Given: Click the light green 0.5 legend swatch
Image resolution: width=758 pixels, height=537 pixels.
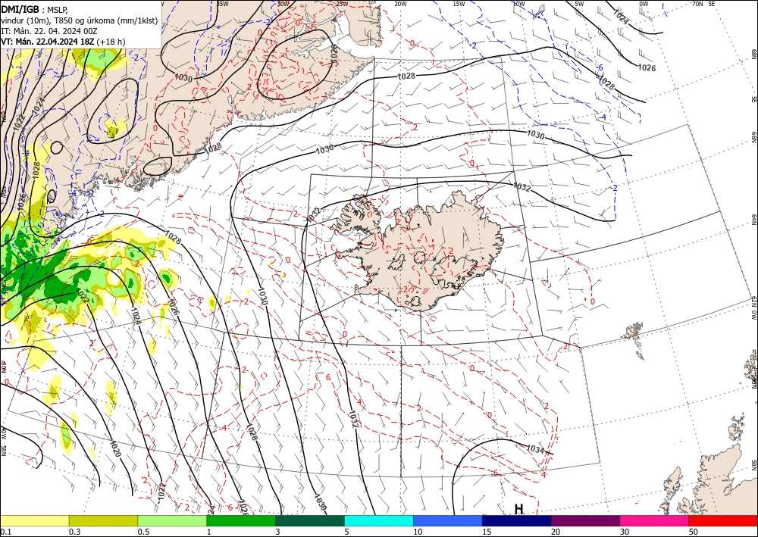Looking at the screenshot, I should [x=172, y=520].
